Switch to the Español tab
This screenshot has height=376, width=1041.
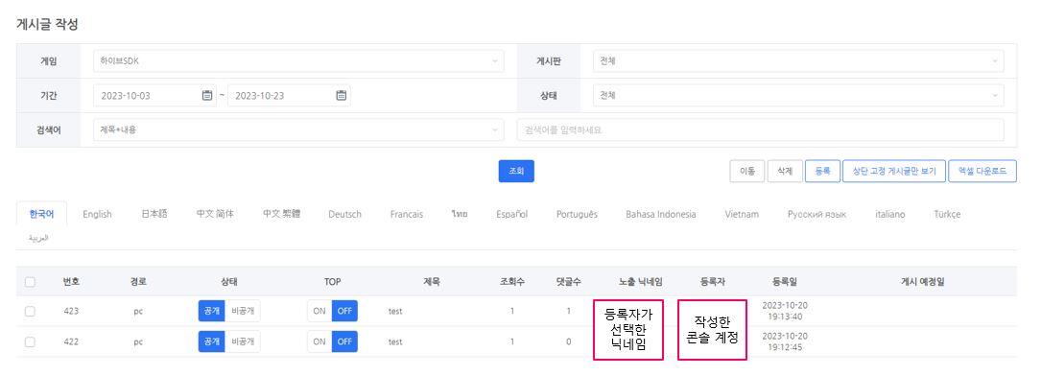coord(511,214)
